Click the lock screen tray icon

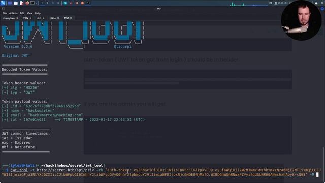(316, 3)
